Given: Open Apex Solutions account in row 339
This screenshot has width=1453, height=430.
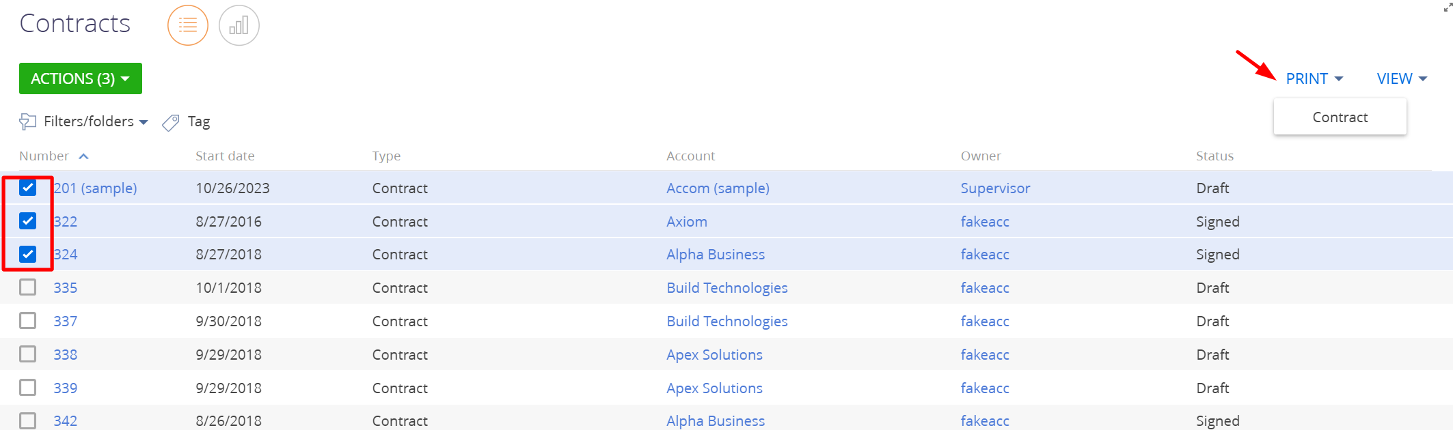Looking at the screenshot, I should 714,388.
